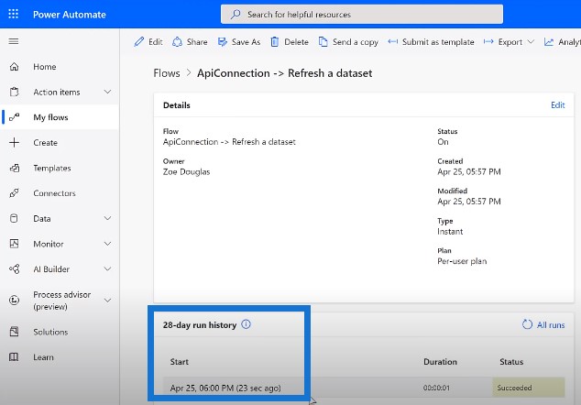581x405 pixels.
Task: Click the Home house icon
Action: [14, 67]
